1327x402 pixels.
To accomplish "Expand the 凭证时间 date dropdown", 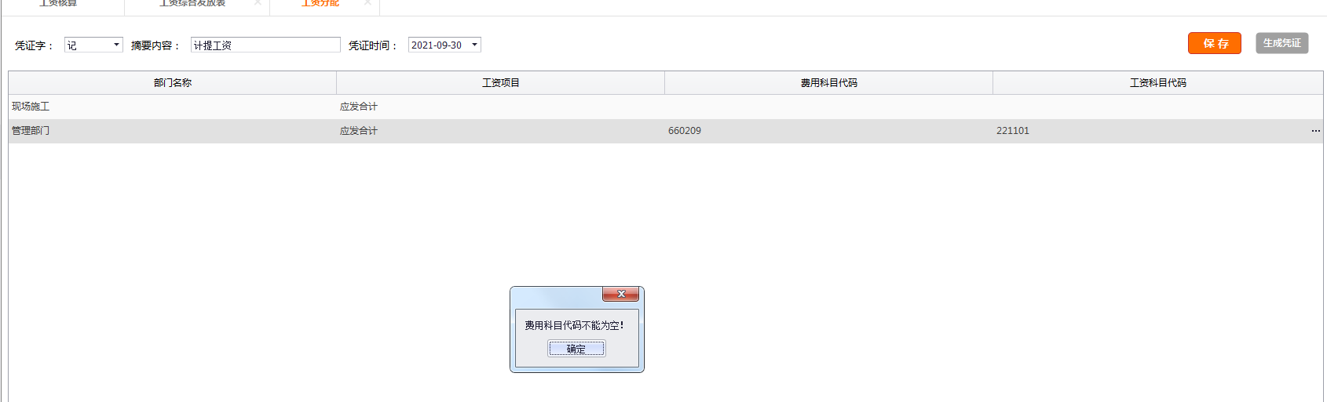I will [474, 45].
